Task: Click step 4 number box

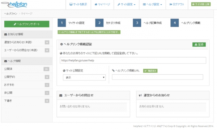Action: tap(175, 23)
